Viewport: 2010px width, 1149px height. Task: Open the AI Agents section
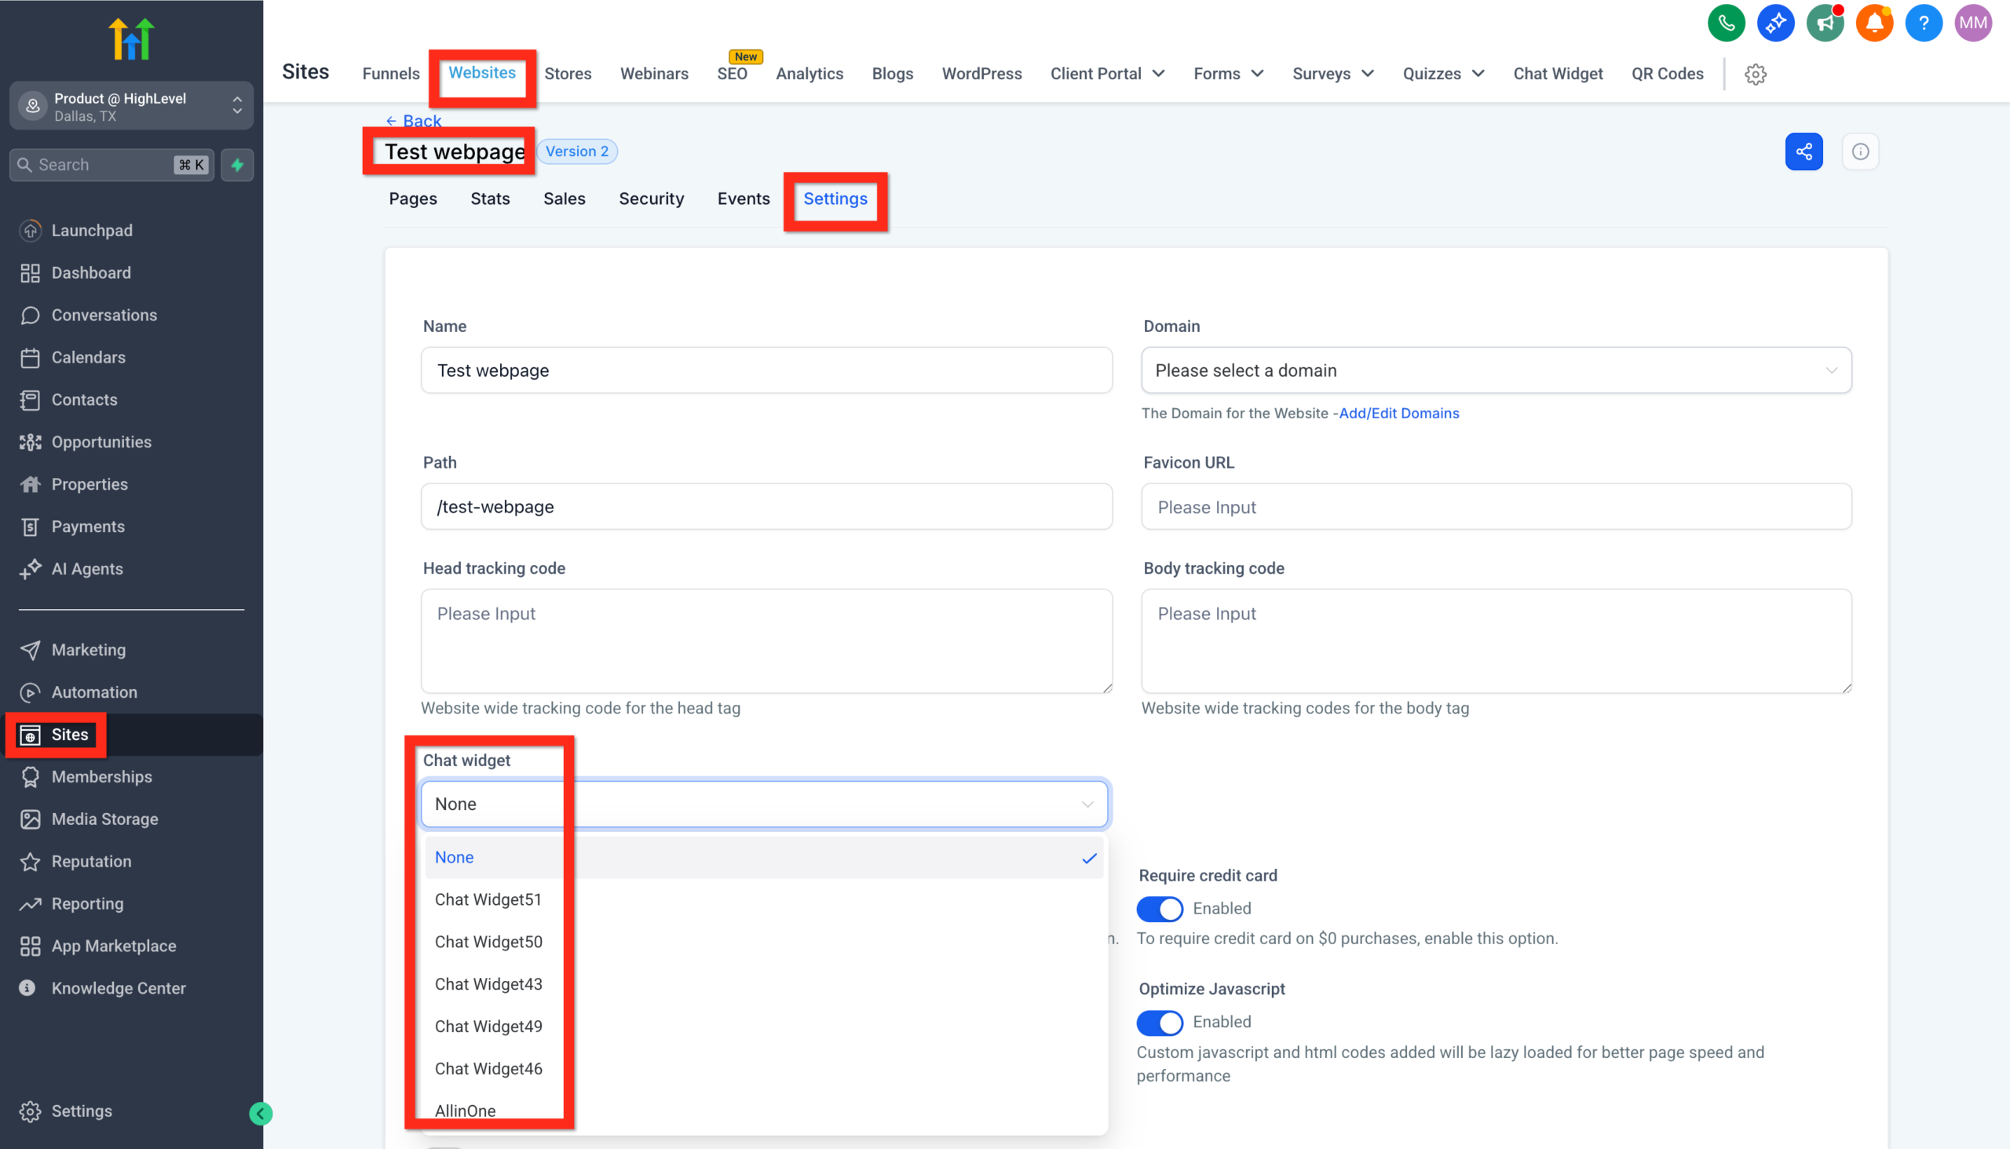point(87,568)
